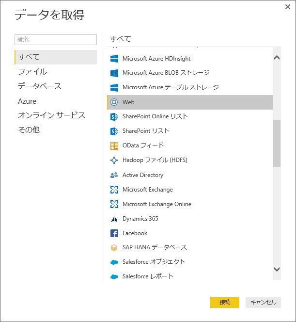This screenshot has height=322, width=296.
Task: Click the Salesforce オブジェクト cloud icon
Action: point(114,262)
